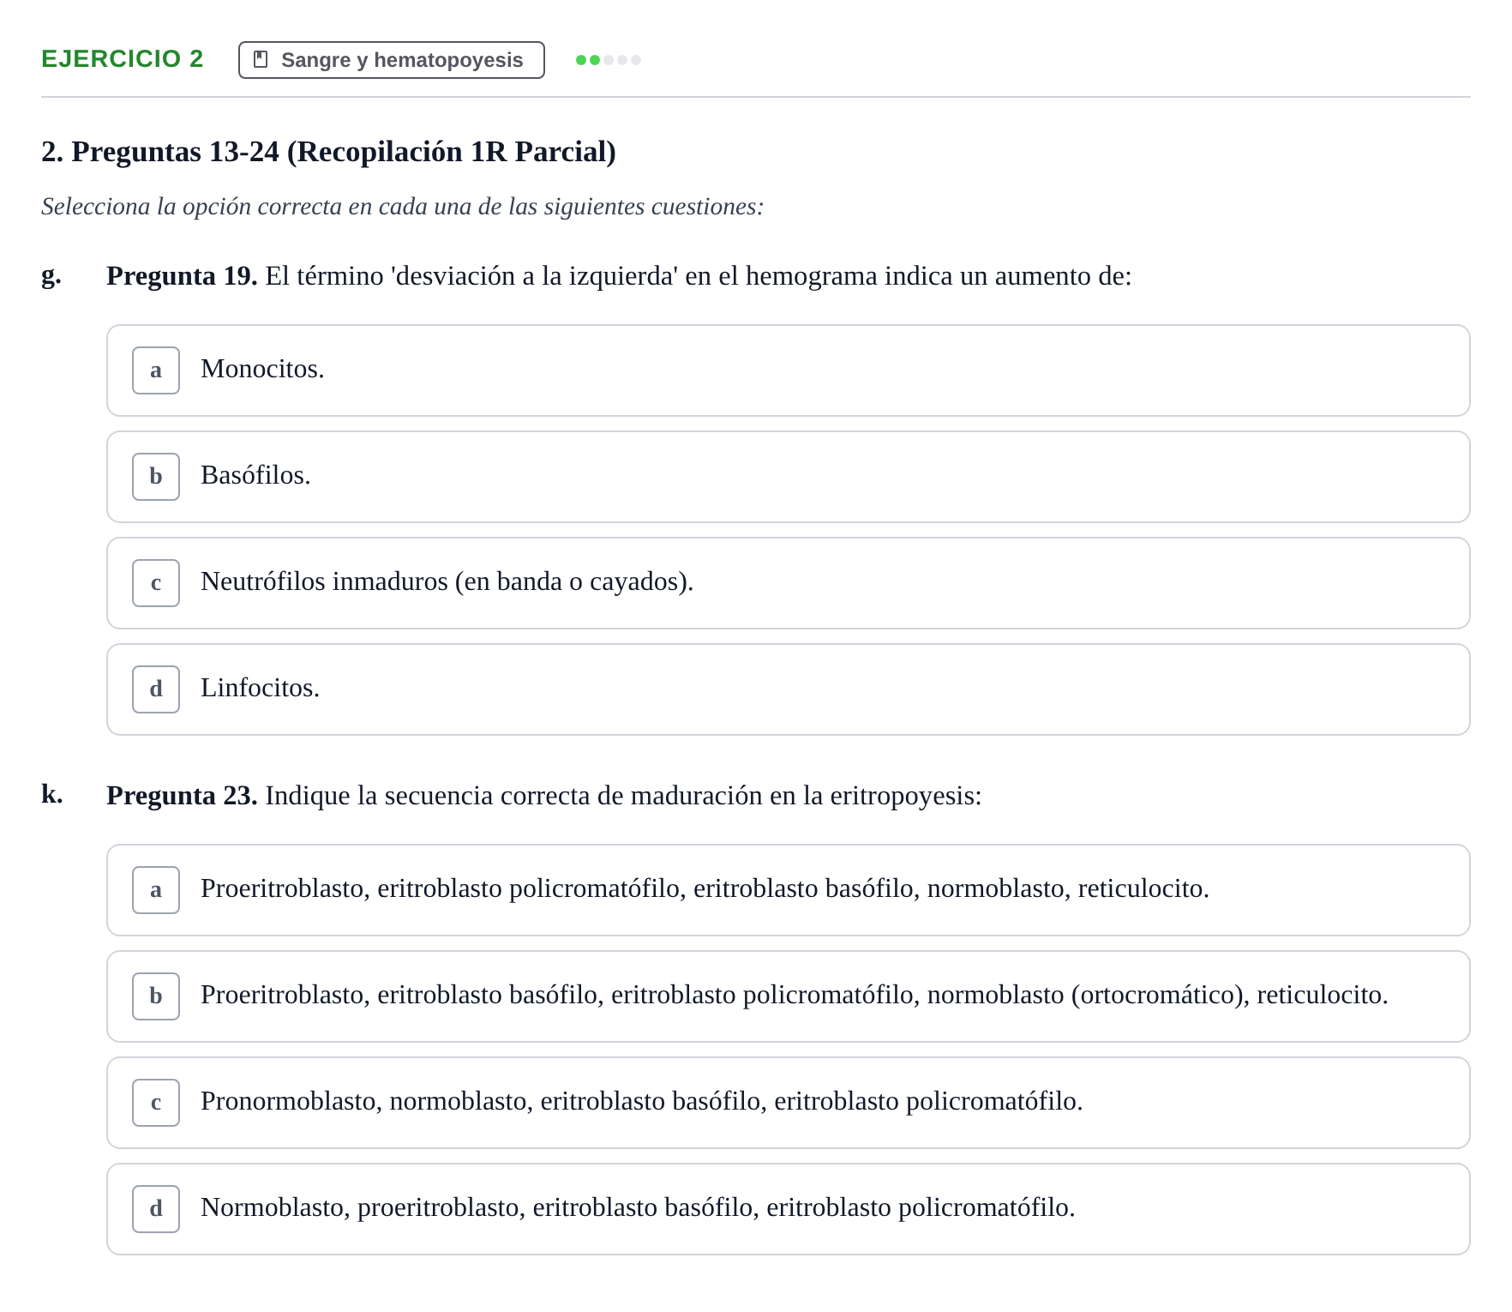Click the 'EJERCICIO 2' heading

coord(123,58)
